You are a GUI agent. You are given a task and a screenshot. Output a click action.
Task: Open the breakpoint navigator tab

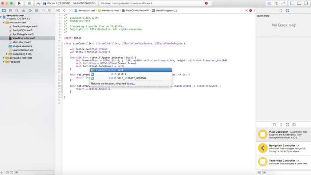pos(43,10)
